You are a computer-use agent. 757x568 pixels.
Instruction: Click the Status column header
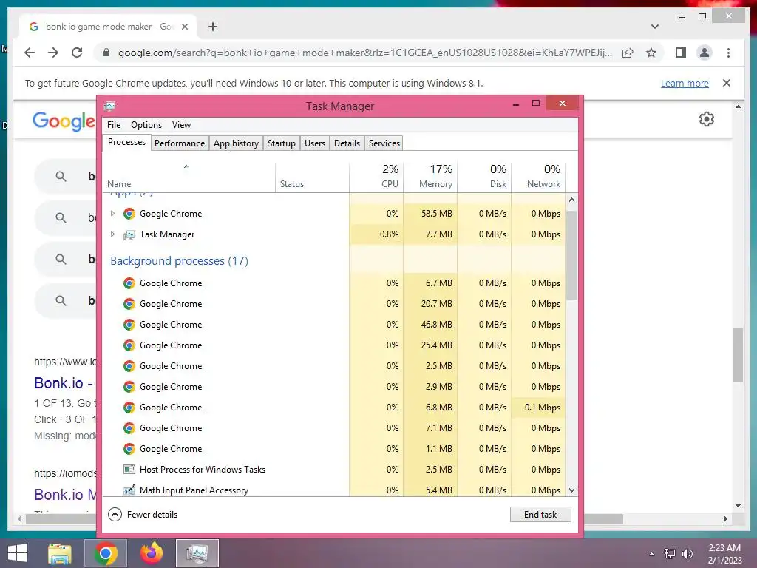pos(313,176)
